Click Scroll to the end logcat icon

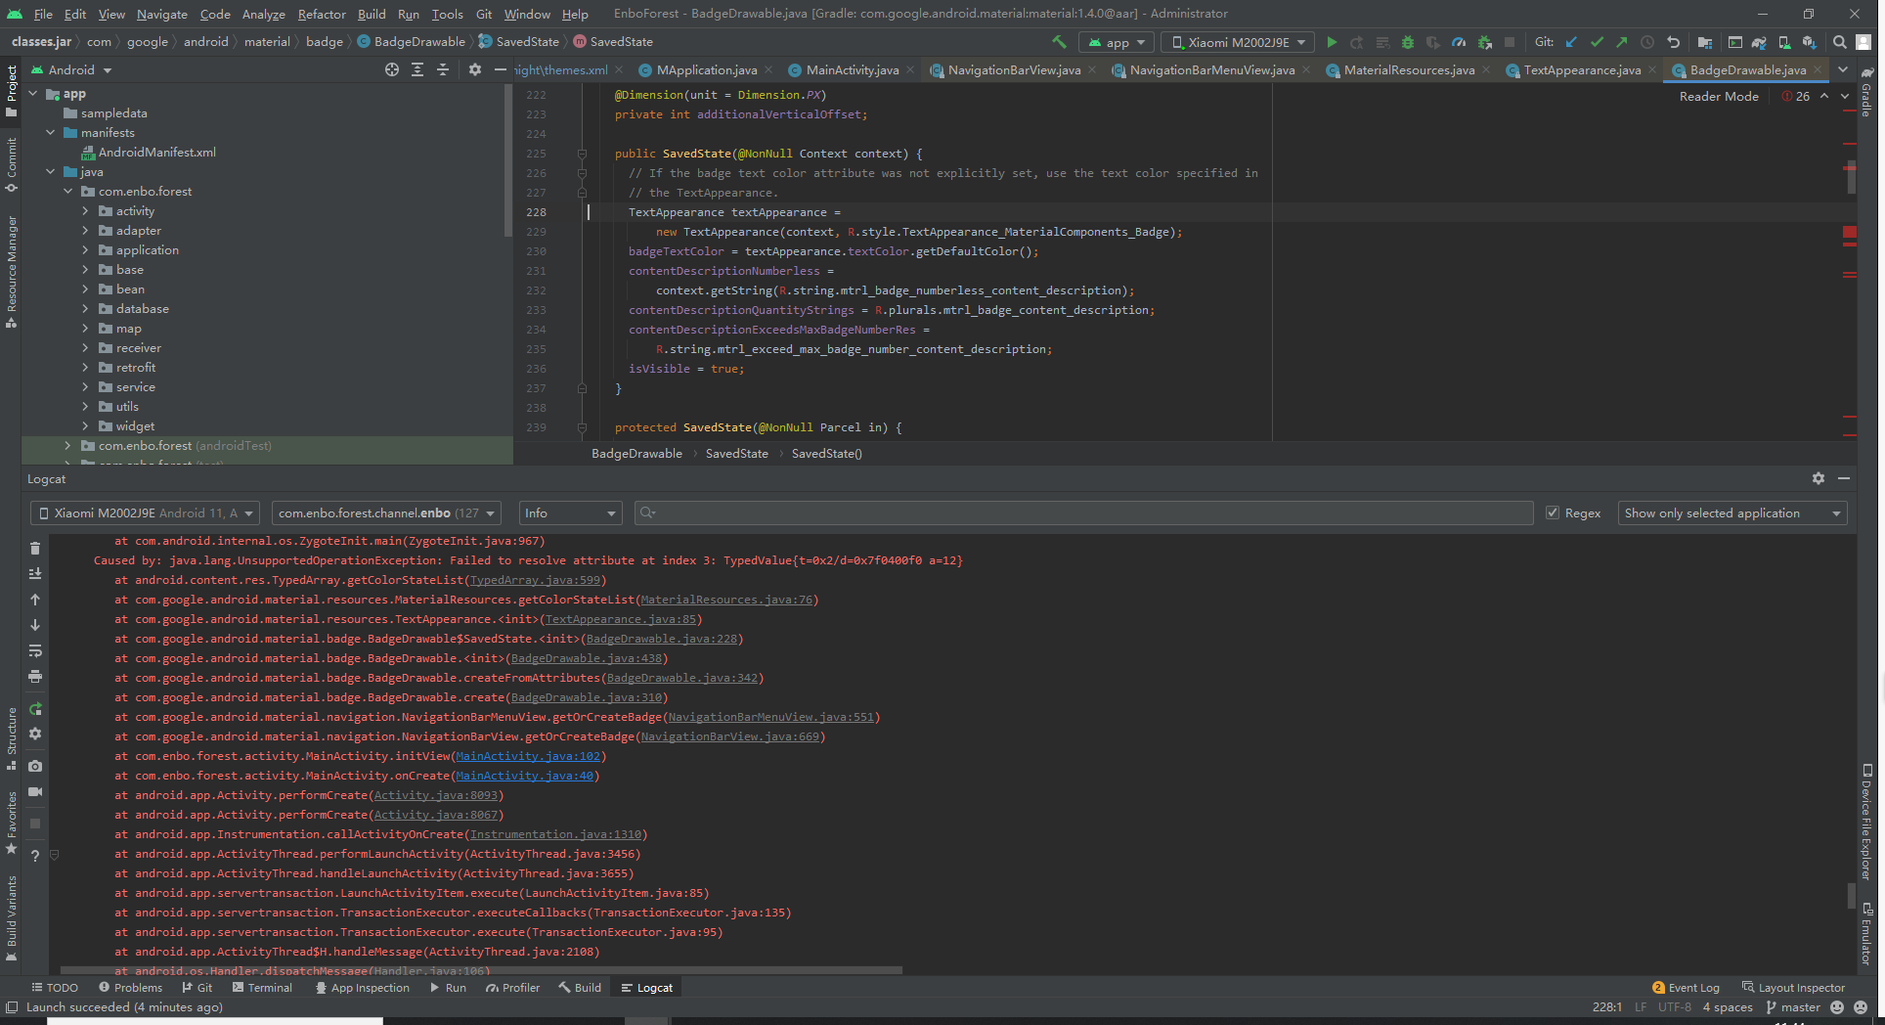tap(35, 573)
